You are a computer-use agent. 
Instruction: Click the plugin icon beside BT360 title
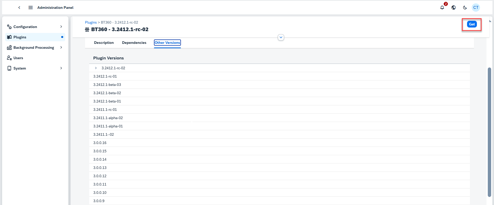tap(87, 30)
